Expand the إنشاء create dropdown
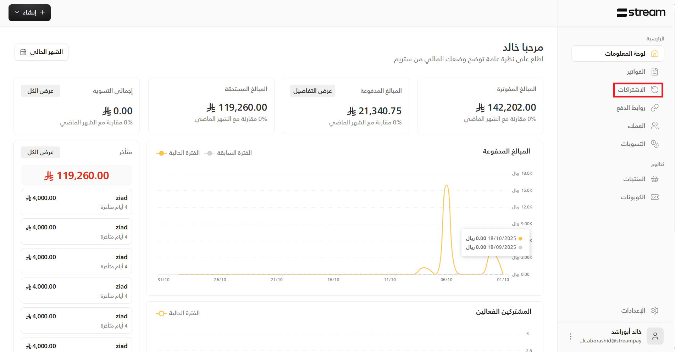The height and width of the screenshot is (352, 675). [x=29, y=13]
